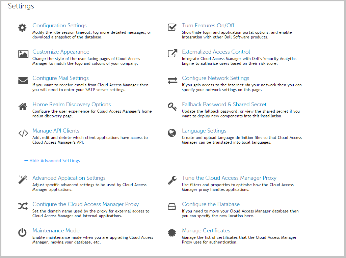Open Configure the Cloud Access Manager Proxy
This screenshot has width=346, height=258.
pos(85,204)
